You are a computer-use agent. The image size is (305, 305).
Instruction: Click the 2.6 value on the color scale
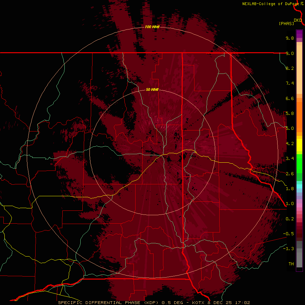pos(290,174)
